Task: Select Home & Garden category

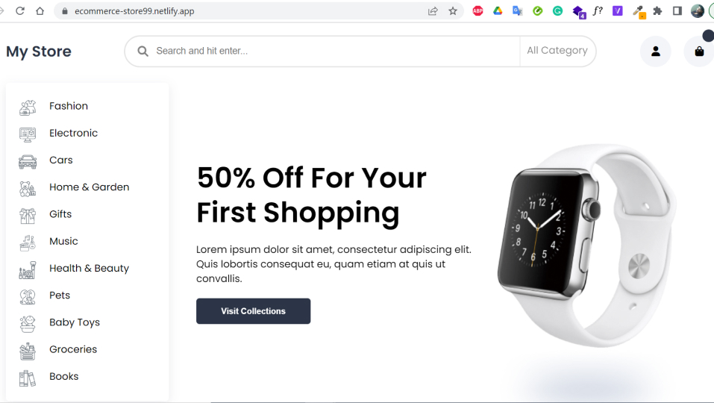Action: pyautogui.click(x=90, y=187)
